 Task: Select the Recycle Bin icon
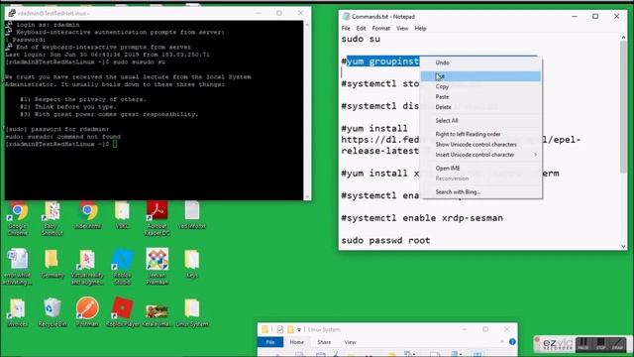tap(53, 313)
